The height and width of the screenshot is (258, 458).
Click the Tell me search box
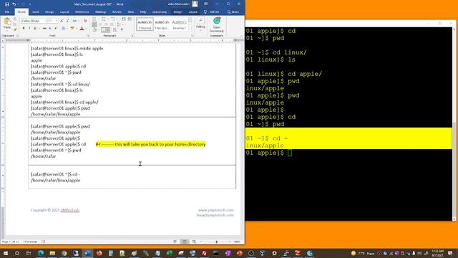(212, 12)
